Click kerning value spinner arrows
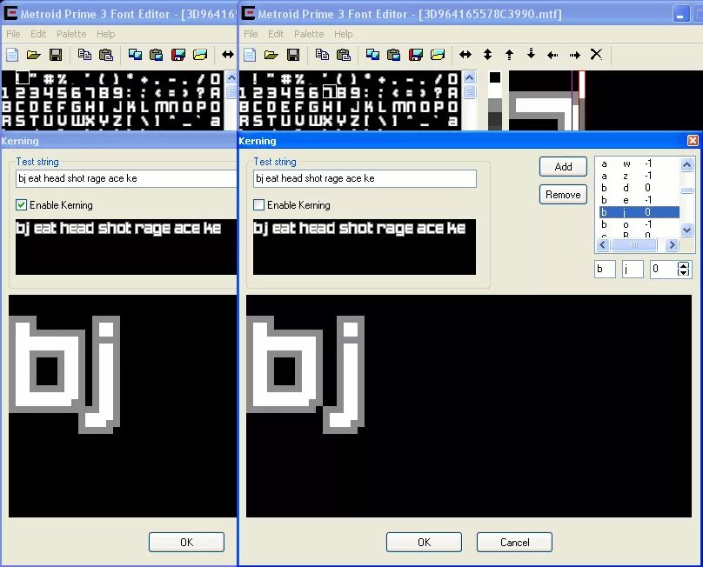 pos(683,269)
